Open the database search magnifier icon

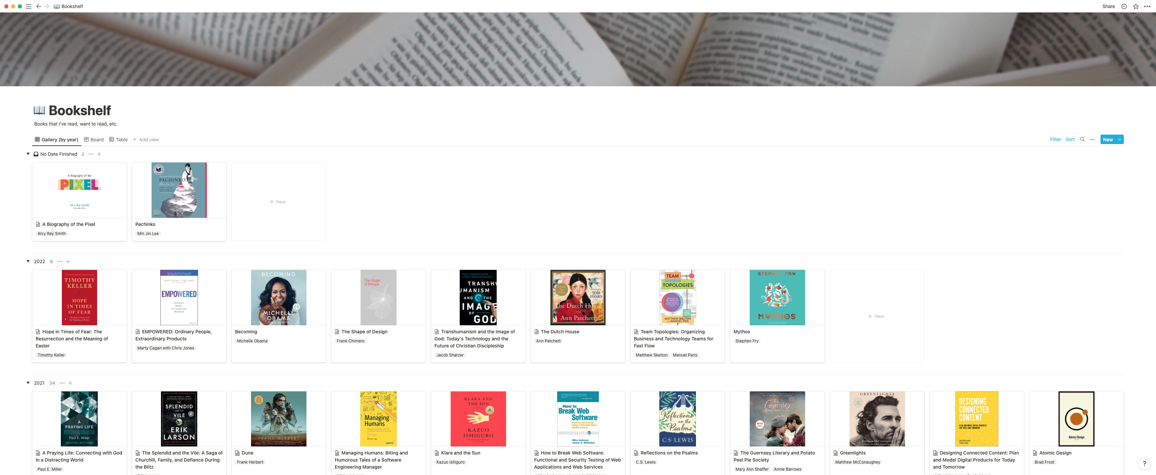coord(1082,139)
